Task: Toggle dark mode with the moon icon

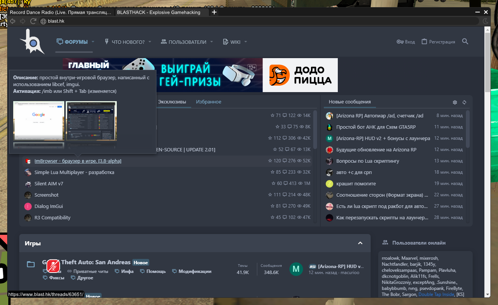Action: pos(486,21)
